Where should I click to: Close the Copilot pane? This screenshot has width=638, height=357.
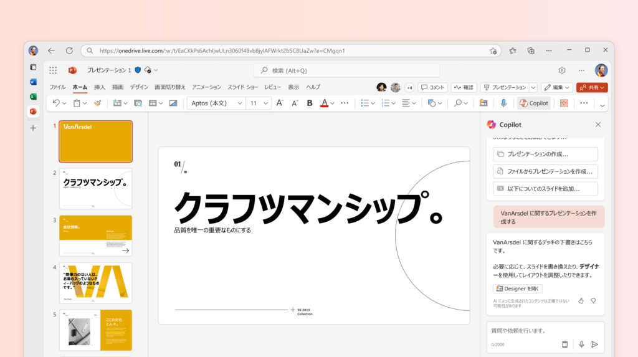tap(598, 125)
